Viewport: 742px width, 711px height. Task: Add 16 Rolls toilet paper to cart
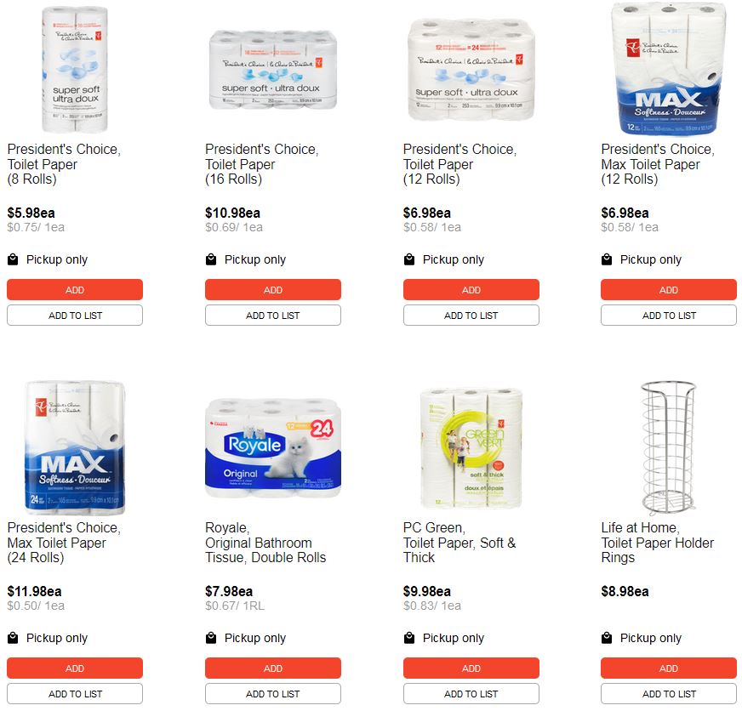coord(273,289)
